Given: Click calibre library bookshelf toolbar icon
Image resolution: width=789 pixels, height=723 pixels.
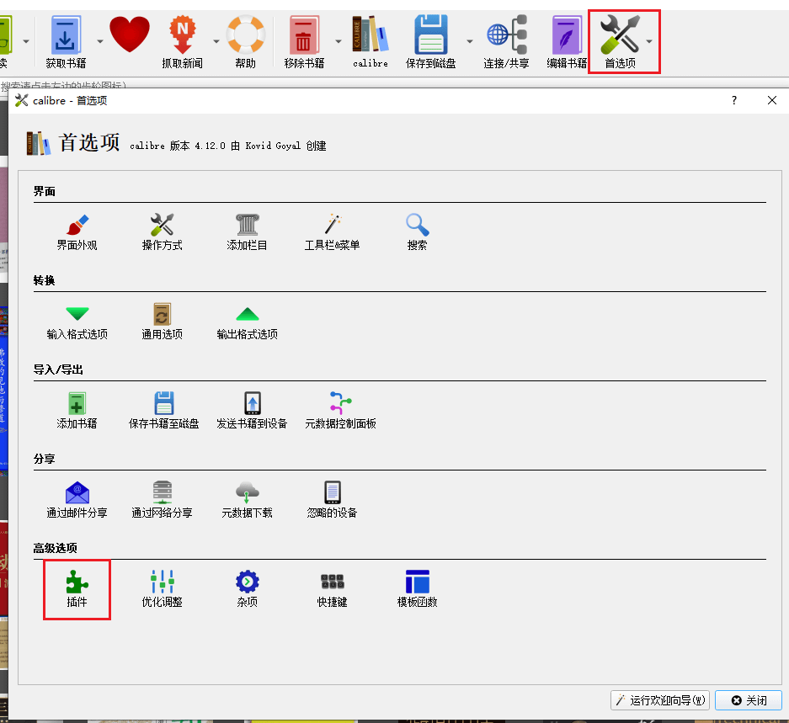Looking at the screenshot, I should point(371,42).
